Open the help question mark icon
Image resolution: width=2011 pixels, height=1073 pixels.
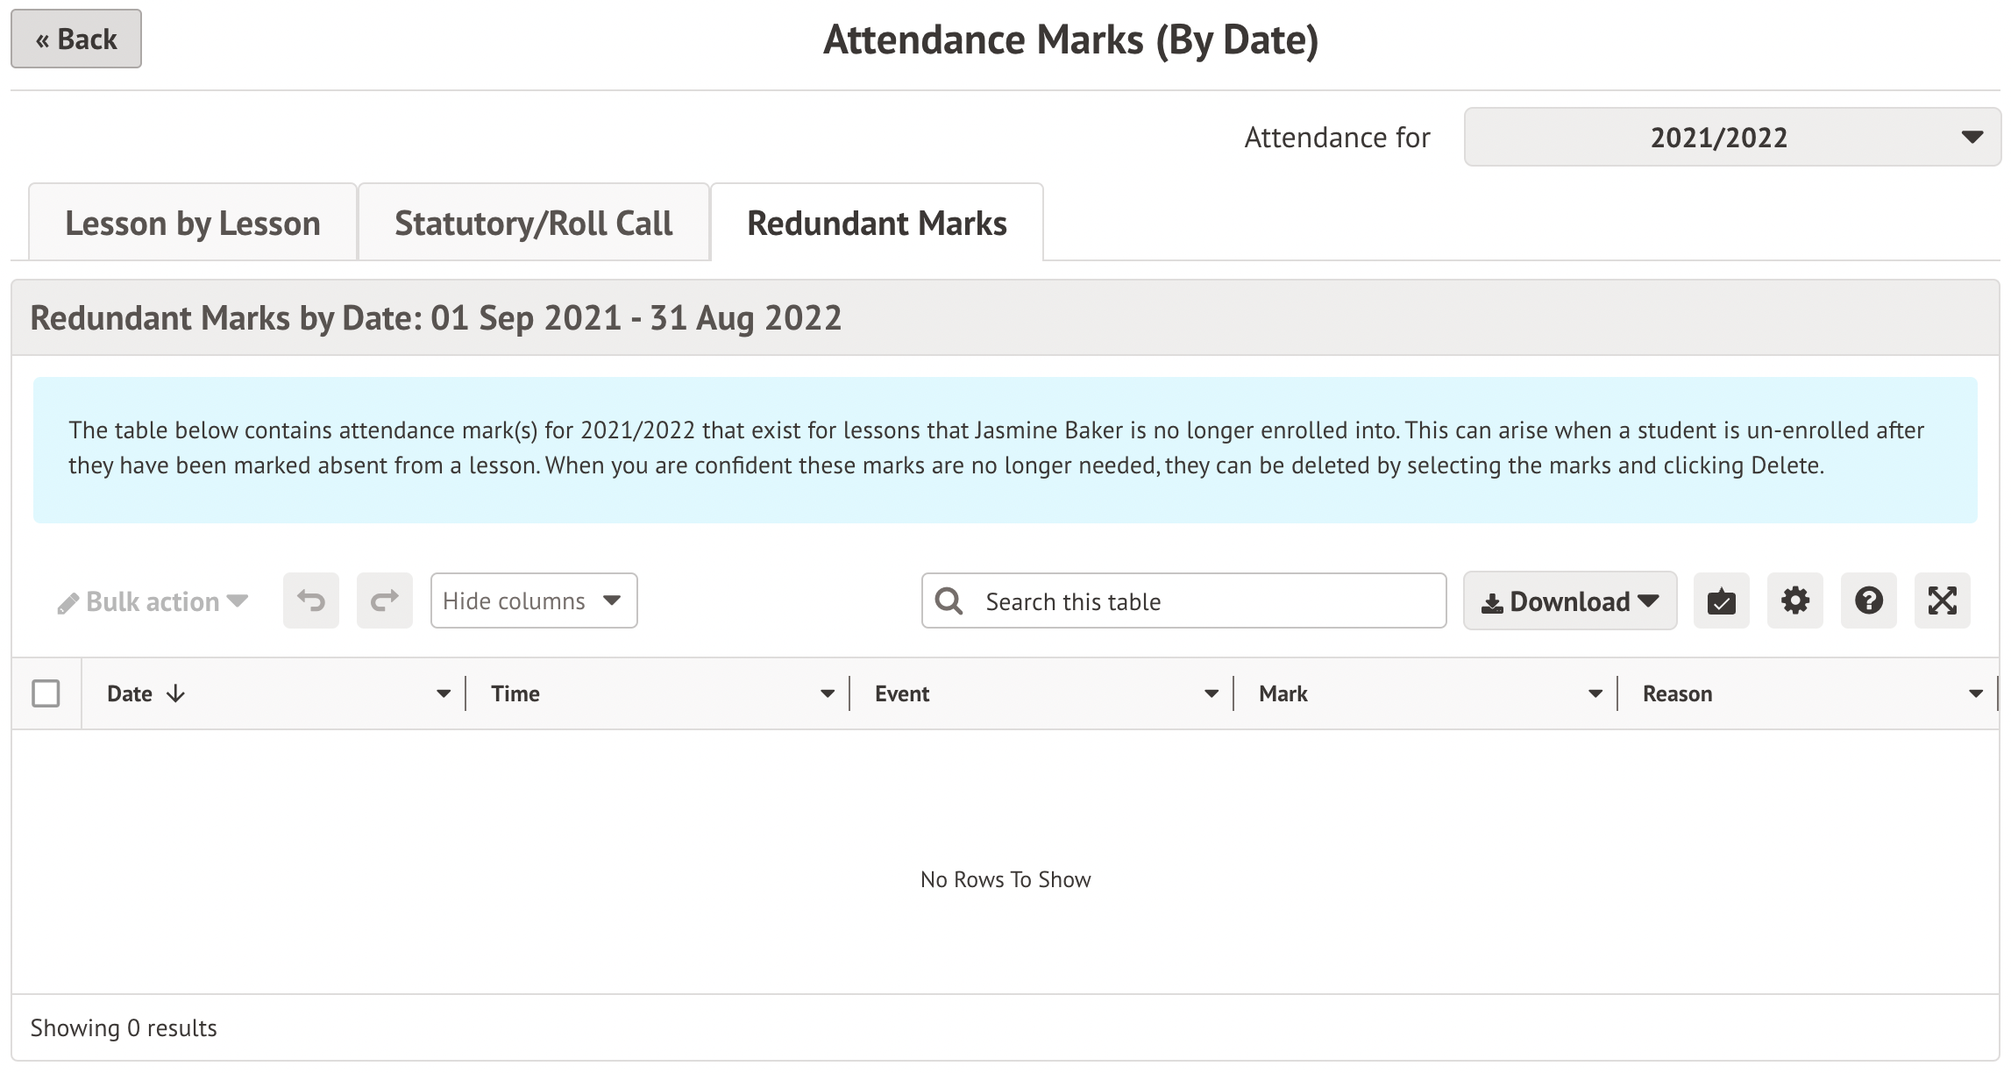pyautogui.click(x=1868, y=601)
